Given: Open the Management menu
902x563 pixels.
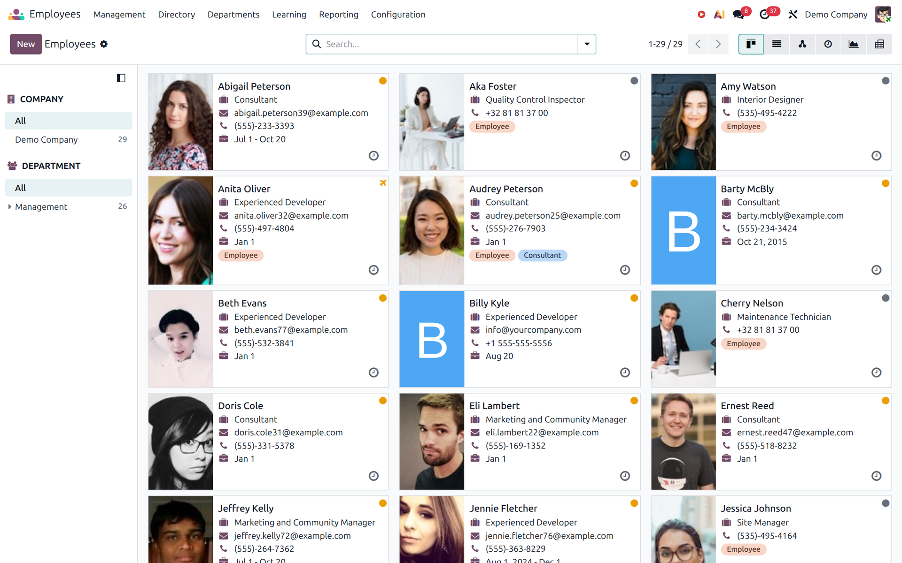Looking at the screenshot, I should 119,15.
